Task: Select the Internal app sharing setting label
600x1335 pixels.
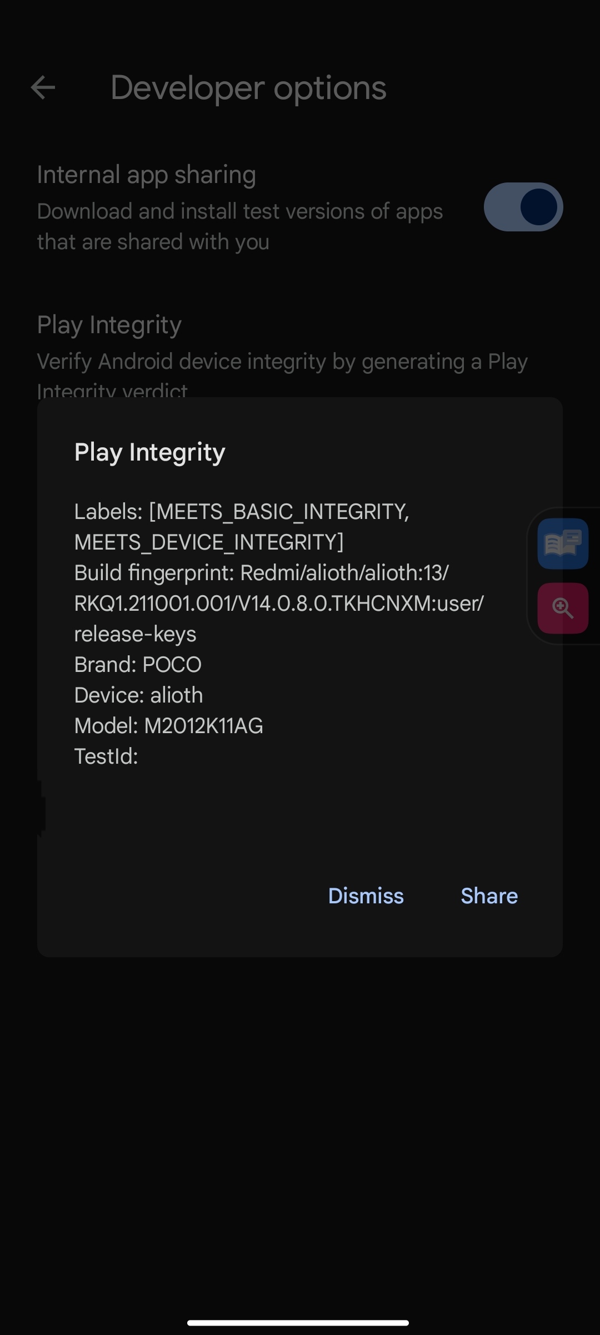Action: coord(147,175)
